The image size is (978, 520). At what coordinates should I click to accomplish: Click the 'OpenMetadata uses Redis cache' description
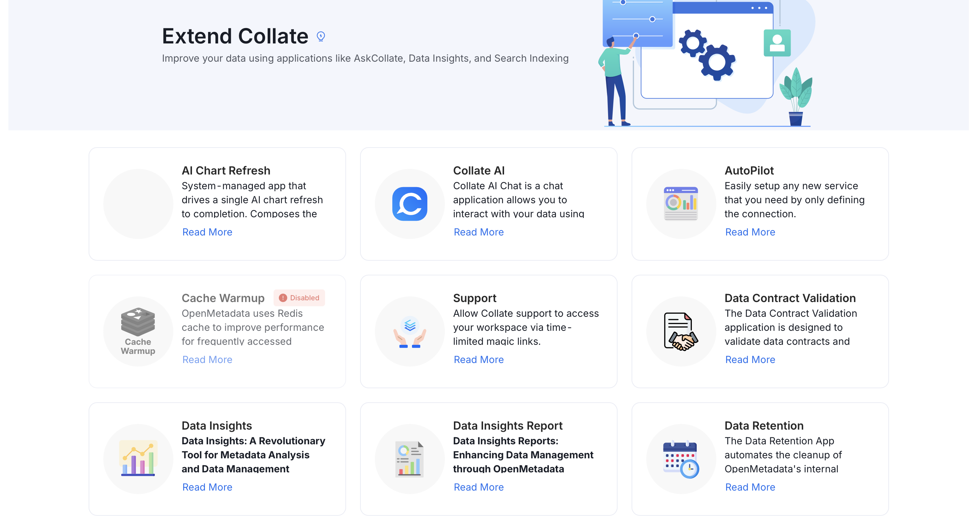(x=253, y=327)
